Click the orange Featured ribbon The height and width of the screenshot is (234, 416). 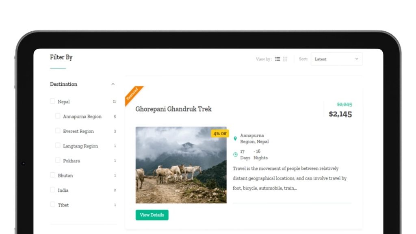pos(133,95)
